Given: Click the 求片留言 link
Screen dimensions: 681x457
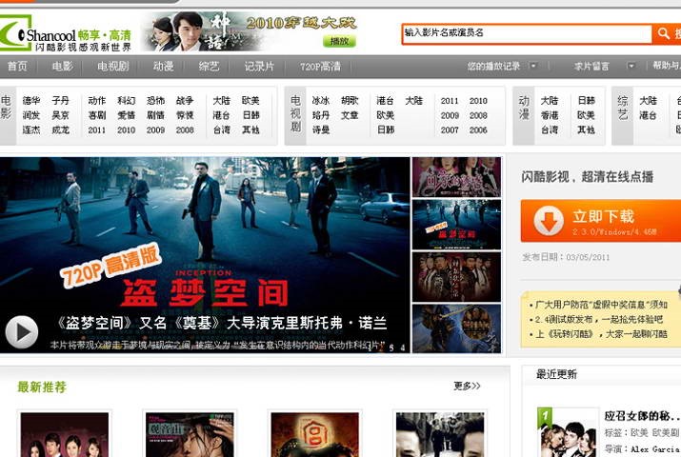Looking at the screenshot, I should 591,67.
